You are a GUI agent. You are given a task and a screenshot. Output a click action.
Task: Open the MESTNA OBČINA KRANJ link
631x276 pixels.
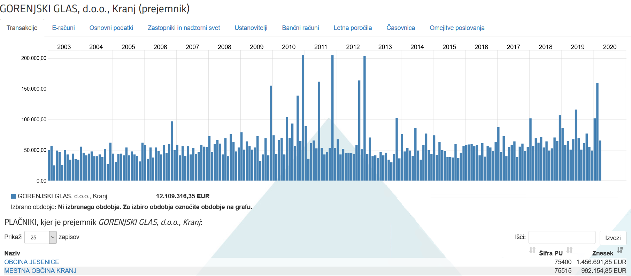click(x=40, y=271)
